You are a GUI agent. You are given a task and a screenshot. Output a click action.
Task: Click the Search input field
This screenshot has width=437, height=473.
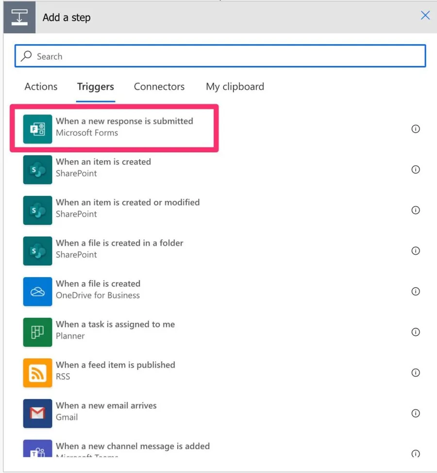click(x=220, y=56)
